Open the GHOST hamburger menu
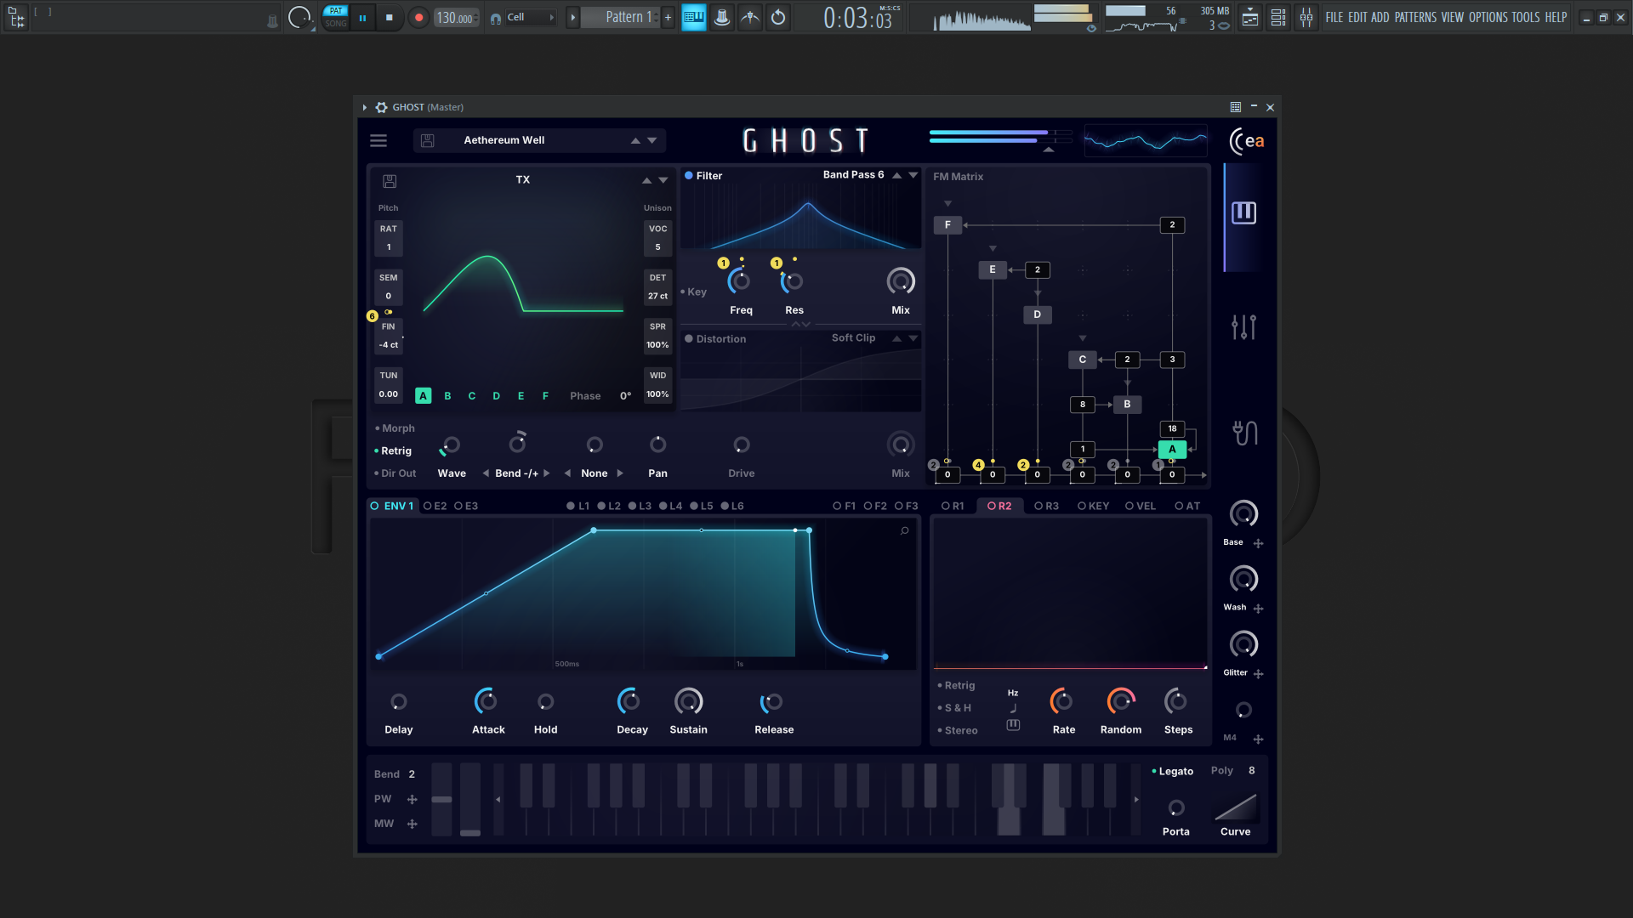The width and height of the screenshot is (1633, 918). [x=378, y=140]
